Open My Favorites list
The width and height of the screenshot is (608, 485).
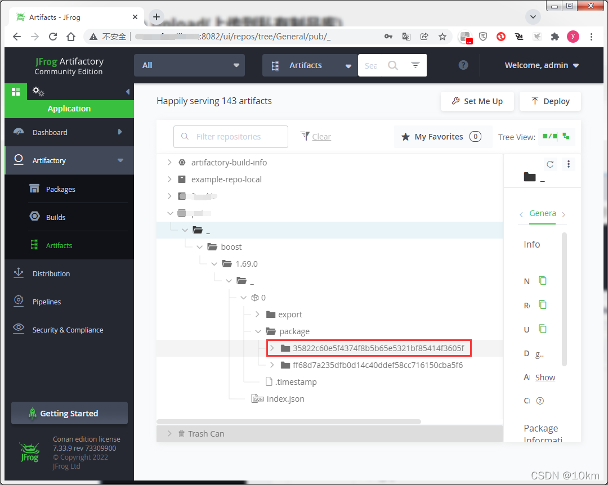click(442, 137)
